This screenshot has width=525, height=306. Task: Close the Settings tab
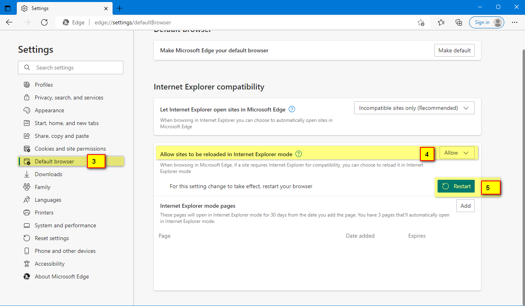pyautogui.click(x=106, y=8)
